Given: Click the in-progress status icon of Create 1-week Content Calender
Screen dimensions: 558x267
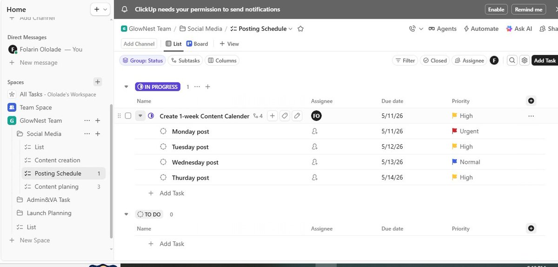Looking at the screenshot, I should tap(151, 116).
